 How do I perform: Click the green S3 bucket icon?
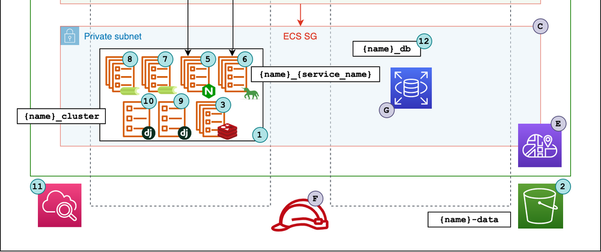coord(540,206)
